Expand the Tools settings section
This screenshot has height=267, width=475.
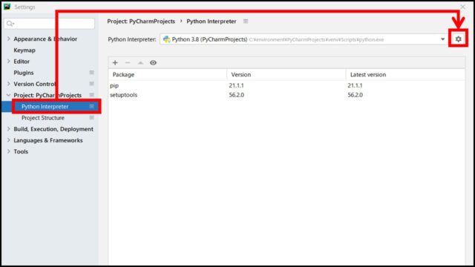(8, 151)
